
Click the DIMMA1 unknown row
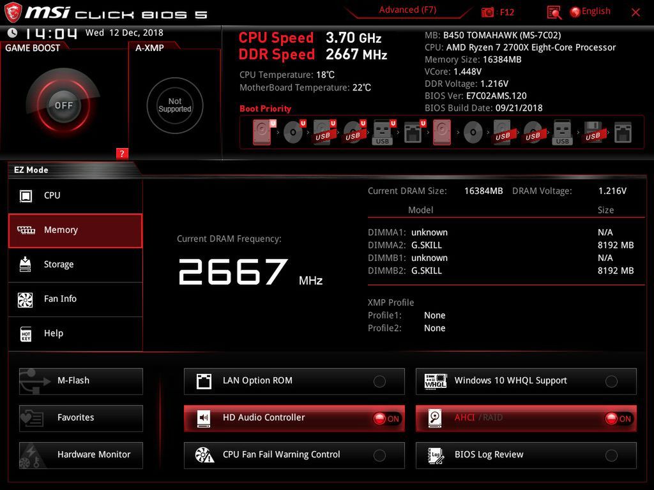[x=501, y=232]
